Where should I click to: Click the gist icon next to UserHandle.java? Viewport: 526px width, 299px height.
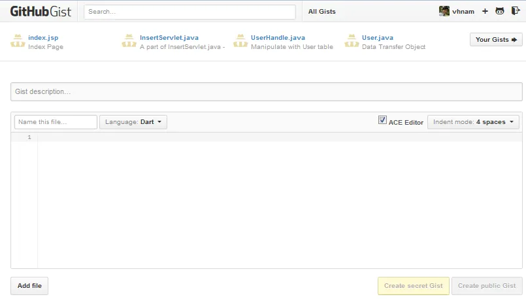tap(240, 41)
